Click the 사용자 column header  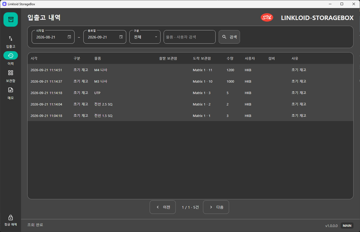pyautogui.click(x=250, y=58)
